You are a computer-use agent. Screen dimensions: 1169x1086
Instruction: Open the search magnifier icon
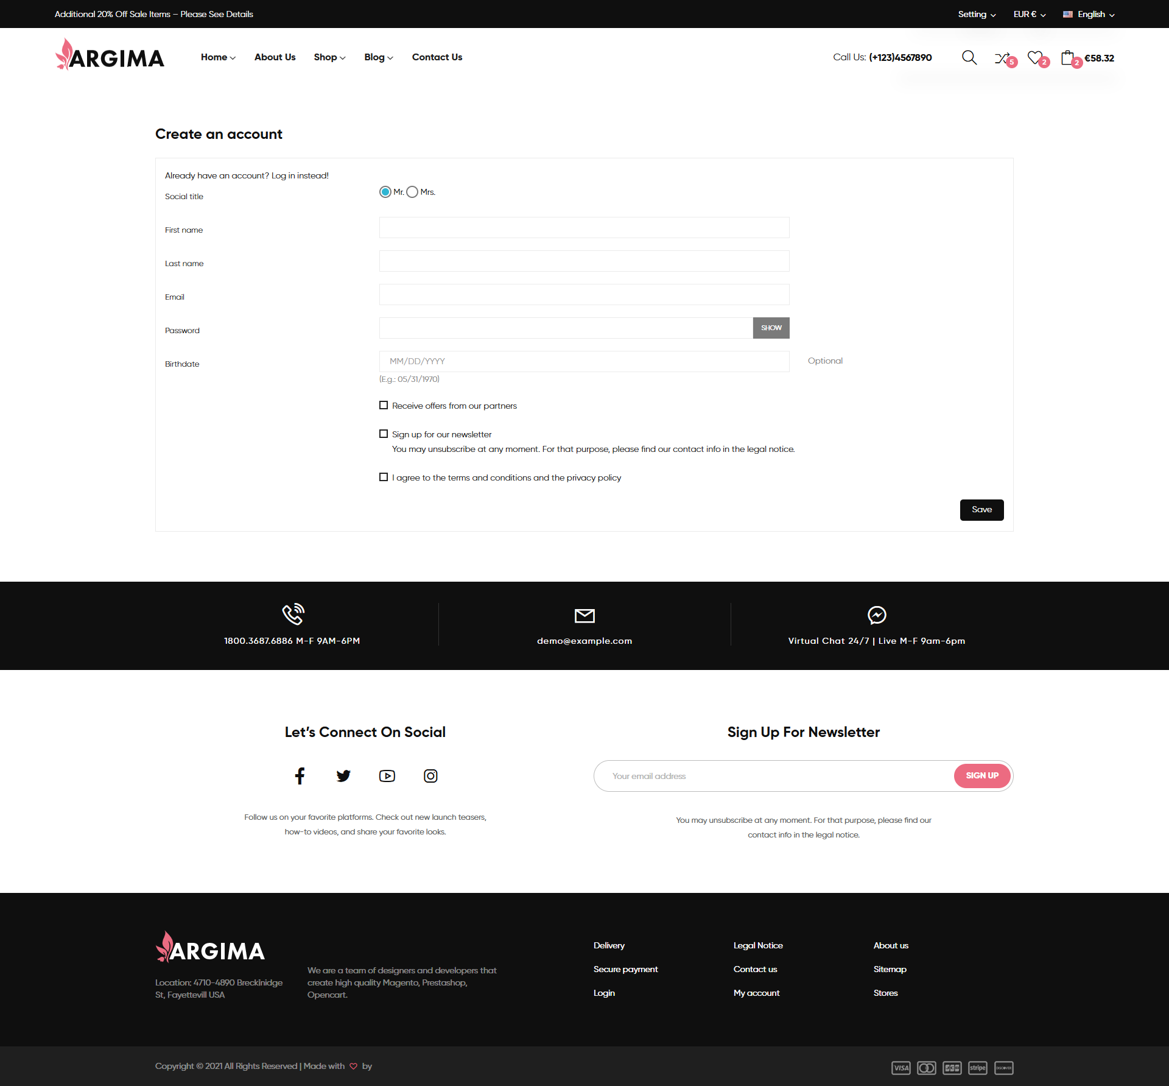coord(969,58)
